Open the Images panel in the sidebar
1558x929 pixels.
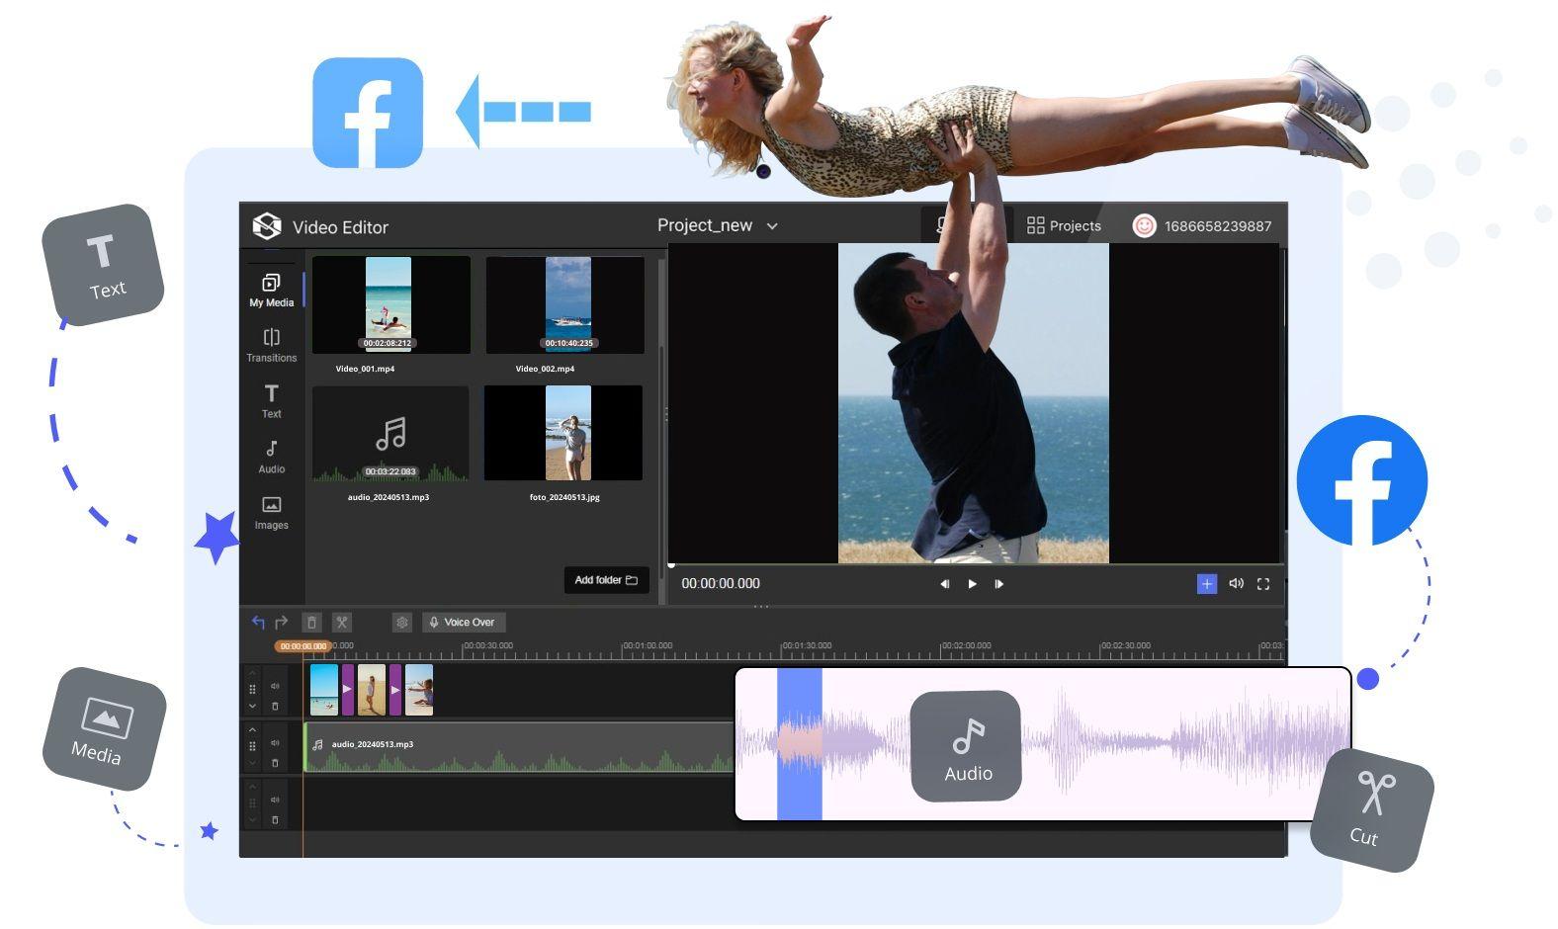[x=271, y=513]
